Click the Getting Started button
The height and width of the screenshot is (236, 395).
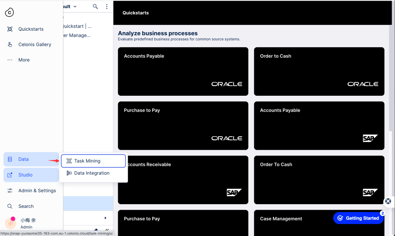tap(358, 218)
